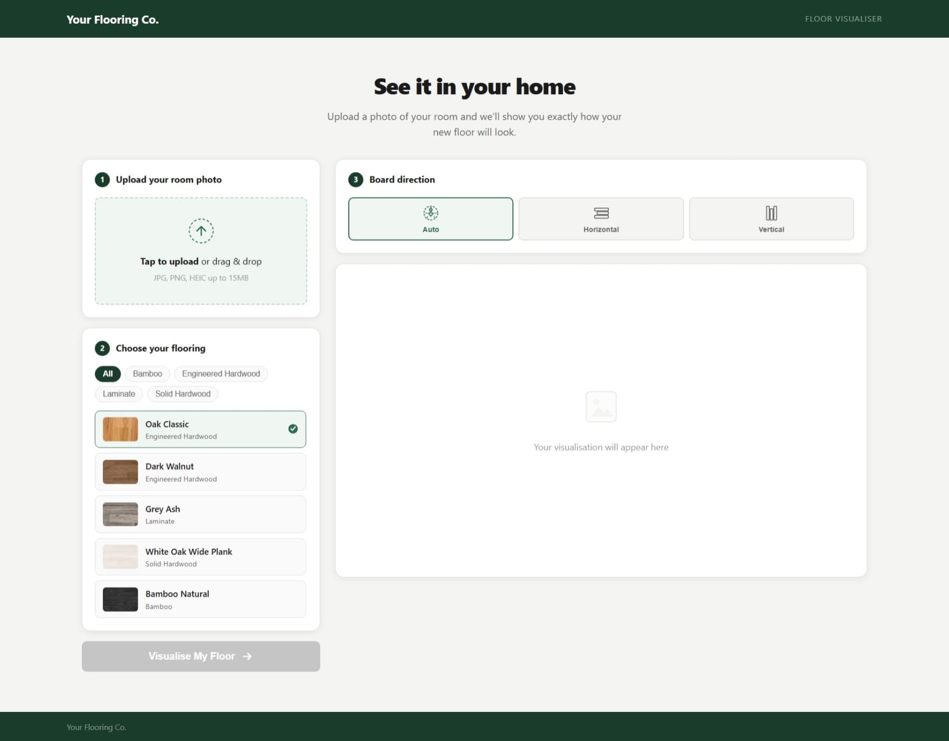Viewport: 949px width, 741px height.
Task: Click the Visualise My Floor button
Action: (x=201, y=656)
